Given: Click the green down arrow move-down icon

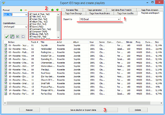Looking at the screenshot, I should (58, 10).
